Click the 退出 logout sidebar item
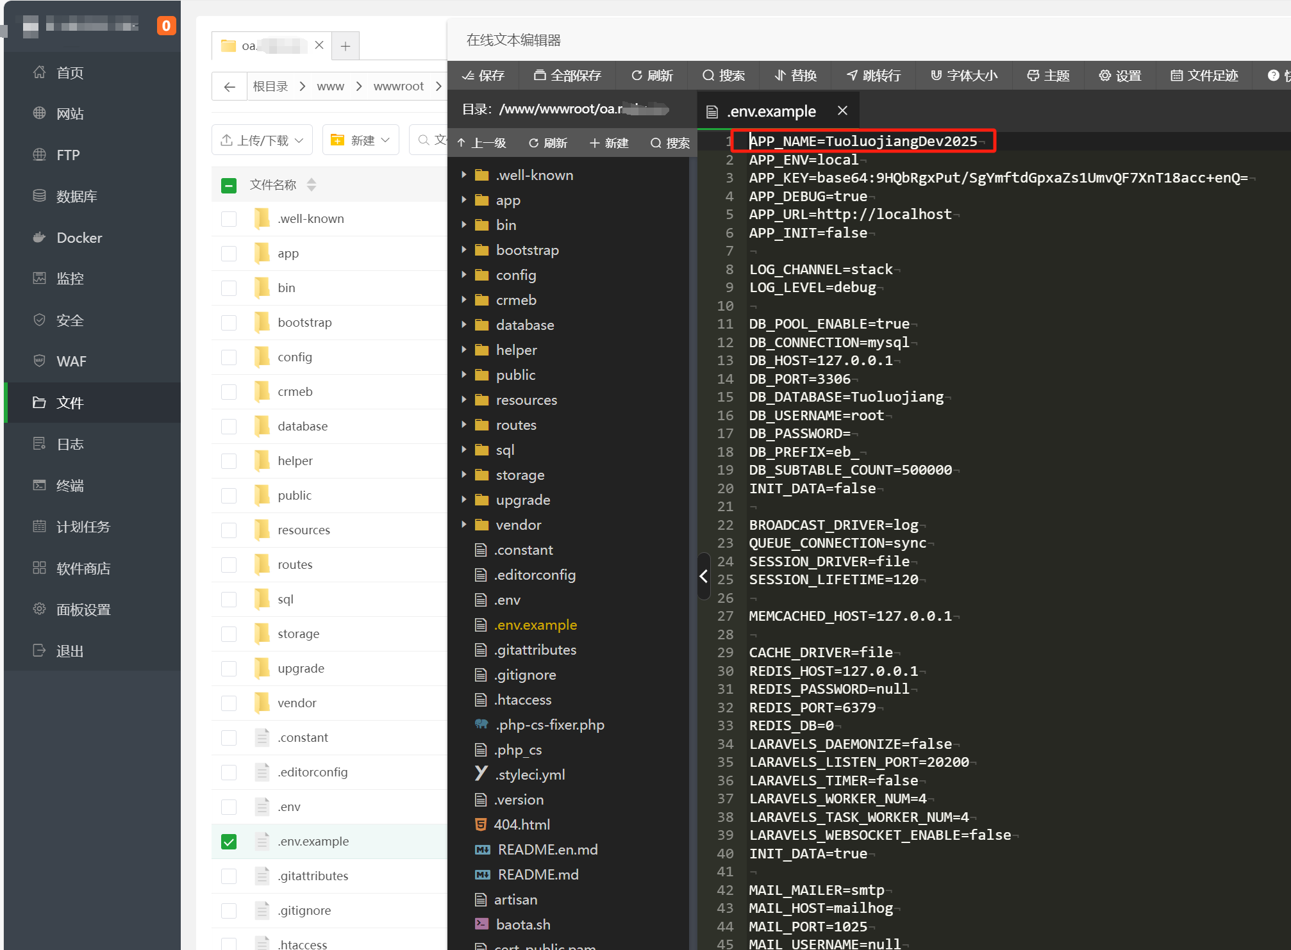 click(x=70, y=651)
